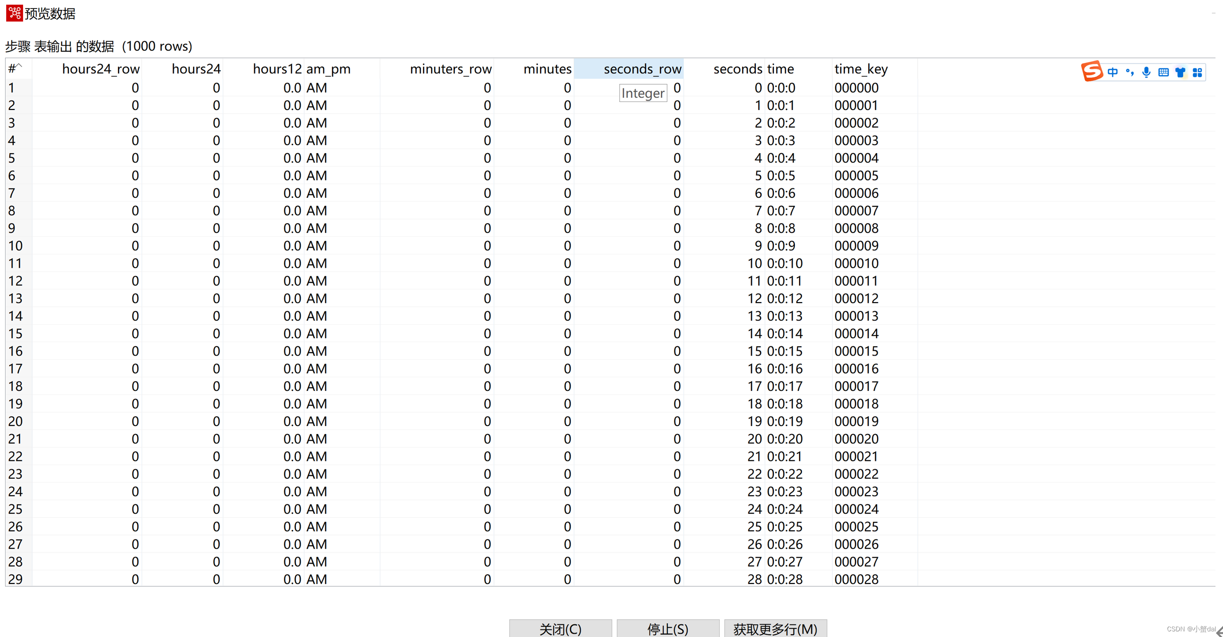
Task: Click the time cell 0:0:20
Action: click(x=785, y=439)
